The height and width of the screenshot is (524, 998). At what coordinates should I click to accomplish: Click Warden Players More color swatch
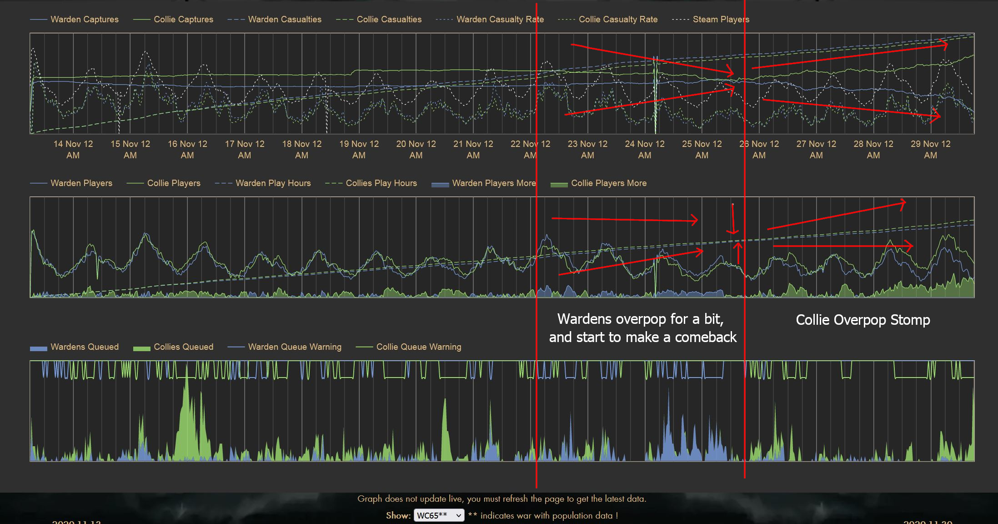pos(440,184)
